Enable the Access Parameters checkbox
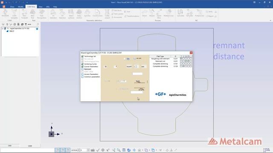 point(82,74)
